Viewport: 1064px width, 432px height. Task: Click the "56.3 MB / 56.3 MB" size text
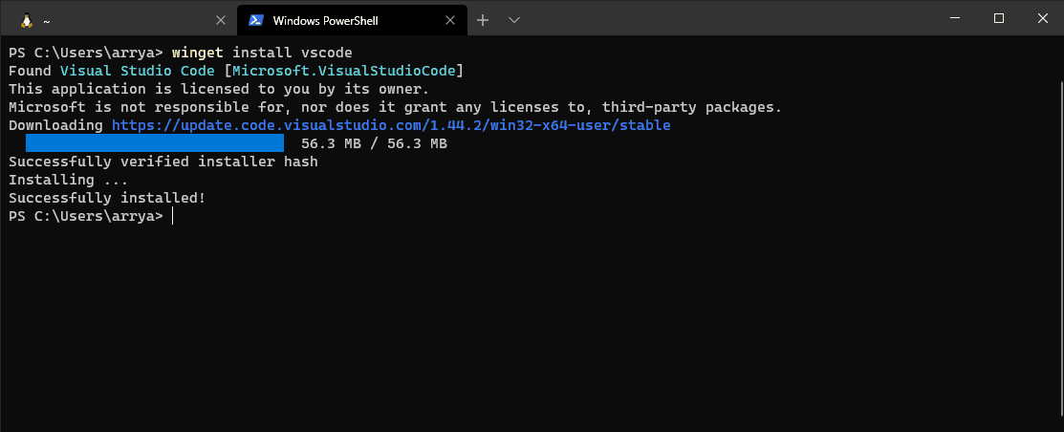[x=374, y=143]
